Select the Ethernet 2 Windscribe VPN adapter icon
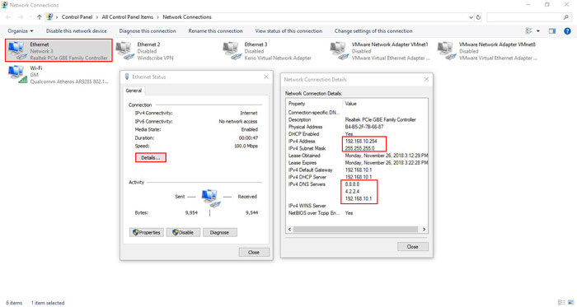Image resolution: width=577 pixels, height=307 pixels. (124, 51)
